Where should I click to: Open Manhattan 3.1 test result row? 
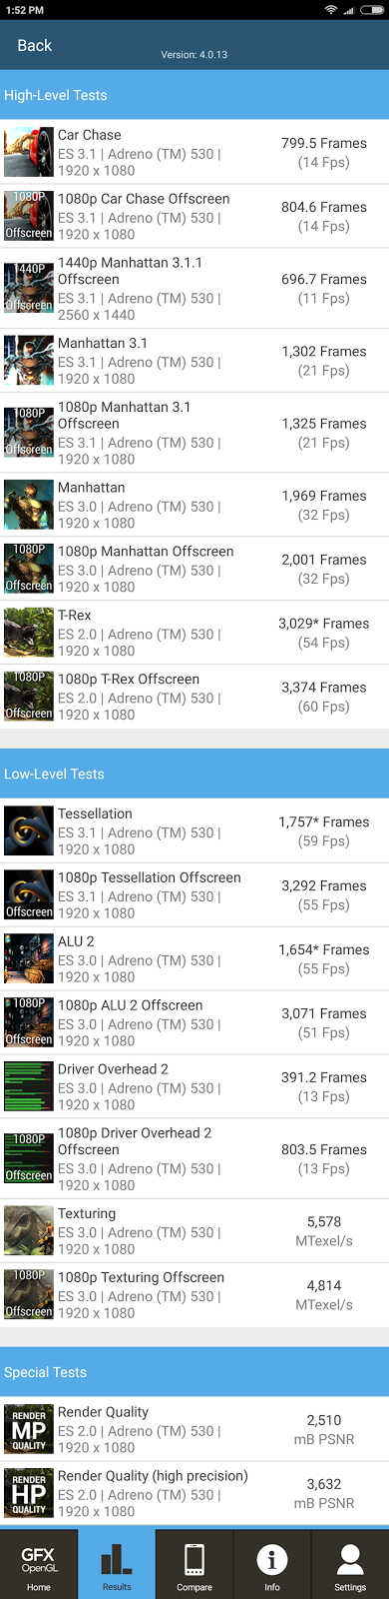click(194, 360)
